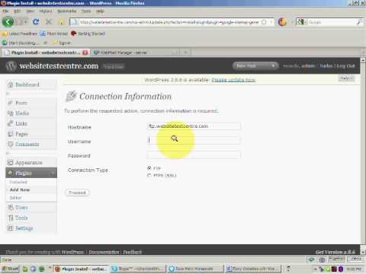Click the Latest Headlines bookmark

20,33
